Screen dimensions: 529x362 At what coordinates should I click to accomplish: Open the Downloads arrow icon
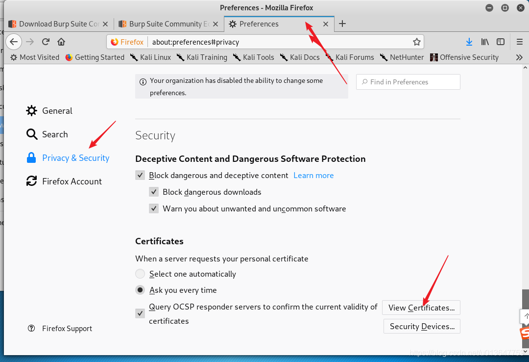[x=469, y=42]
